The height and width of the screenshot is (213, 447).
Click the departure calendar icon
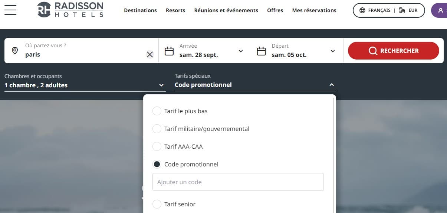[262, 51]
